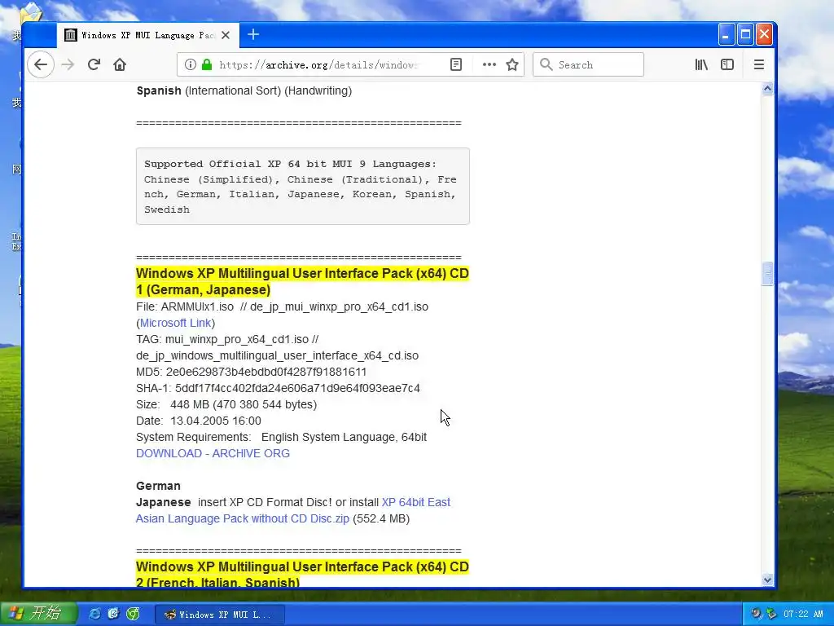The height and width of the screenshot is (626, 834).
Task: Click the vertical scrollbar thumb
Action: [x=767, y=274]
